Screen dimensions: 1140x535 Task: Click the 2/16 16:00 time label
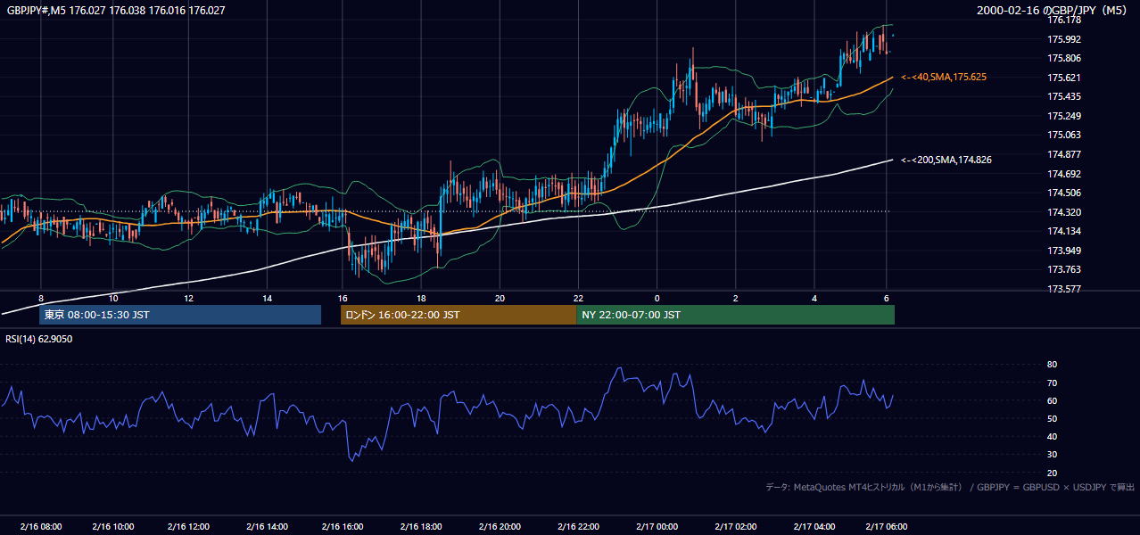(344, 526)
